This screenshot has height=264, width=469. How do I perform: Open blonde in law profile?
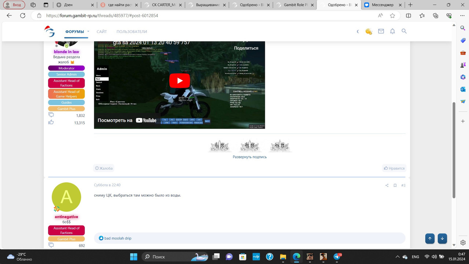[66, 52]
